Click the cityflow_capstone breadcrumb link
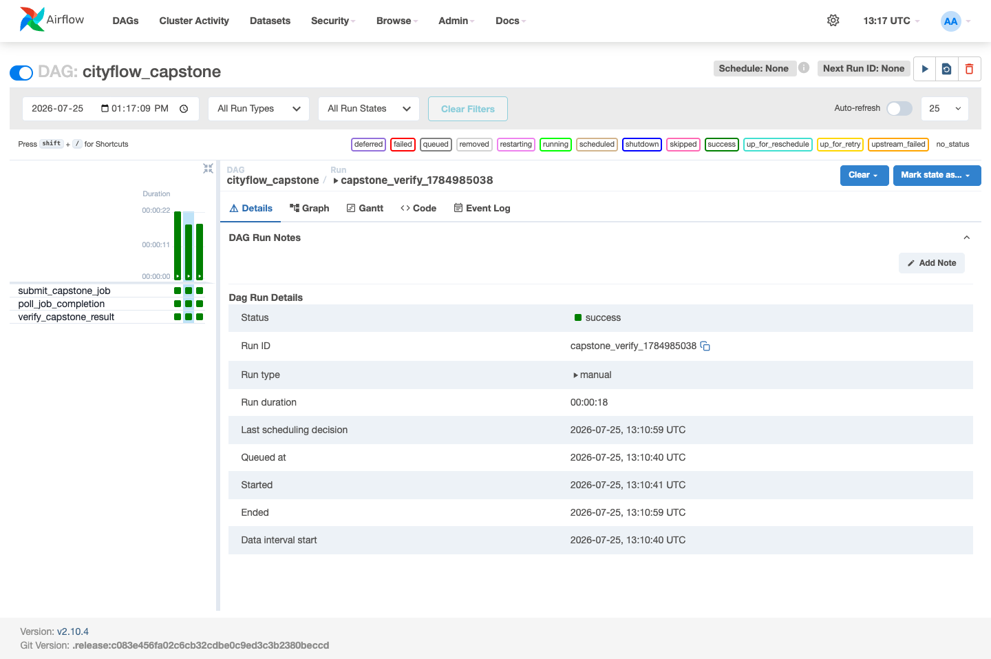The height and width of the screenshot is (659, 991). (273, 180)
